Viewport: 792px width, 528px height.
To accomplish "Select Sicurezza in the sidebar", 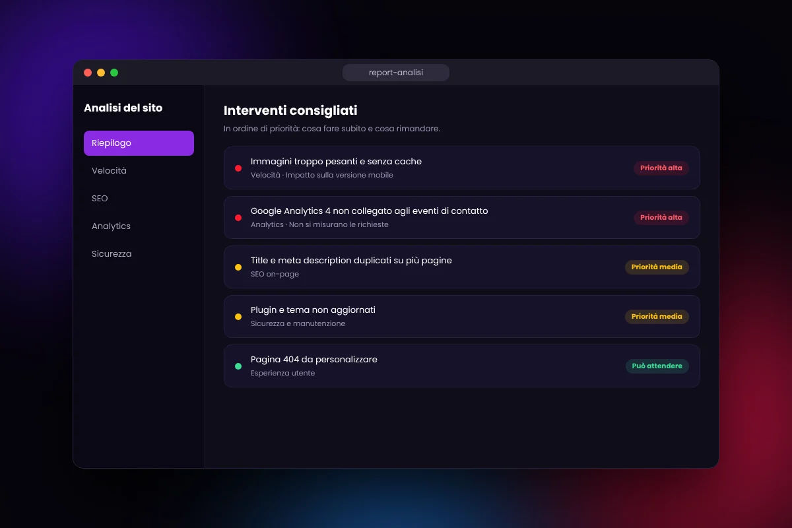I will [x=139, y=254].
